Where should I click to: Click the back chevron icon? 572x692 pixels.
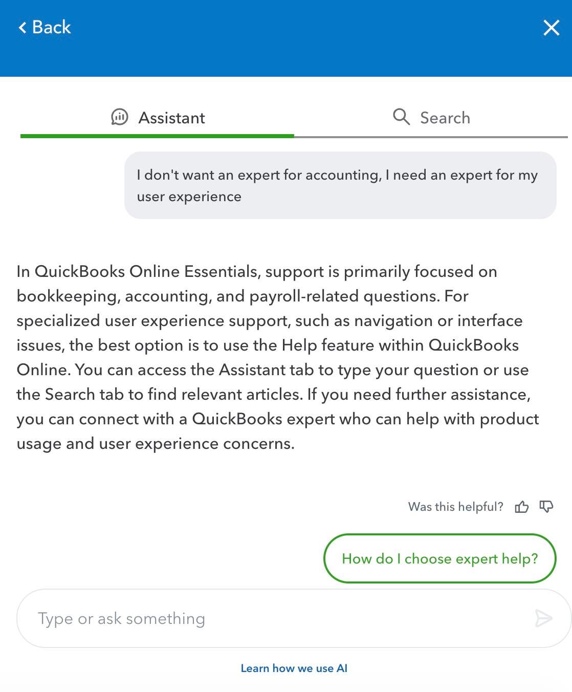pos(21,28)
